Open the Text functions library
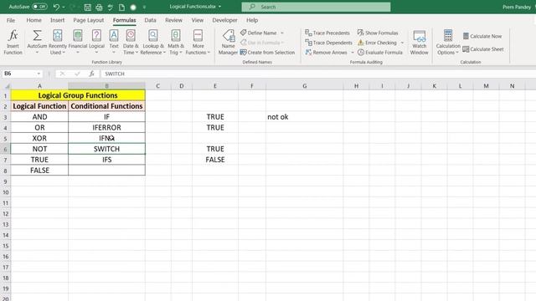 tap(114, 42)
